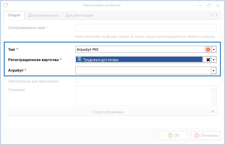Open the Тип dropdown arrow
Image resolution: width=225 pixels, height=145 pixels.
[214, 49]
